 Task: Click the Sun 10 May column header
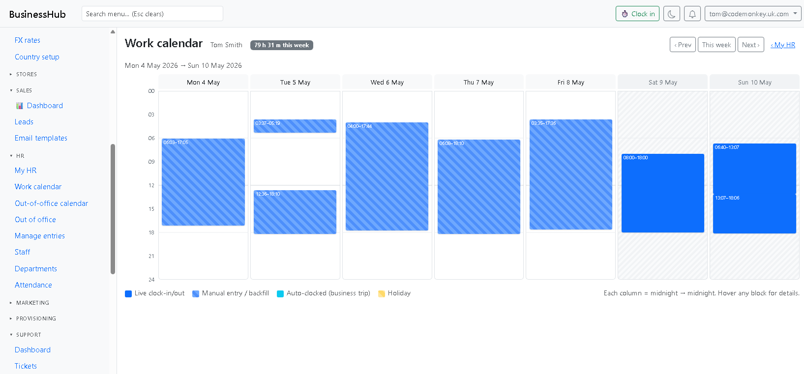pos(754,82)
